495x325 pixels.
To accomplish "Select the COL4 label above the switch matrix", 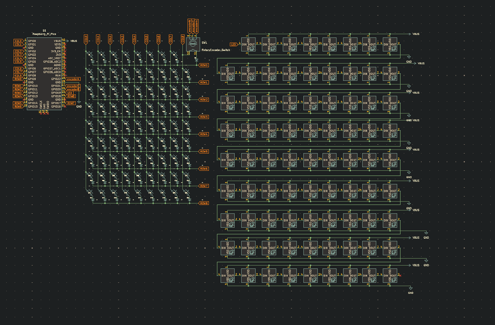I will [134, 39].
